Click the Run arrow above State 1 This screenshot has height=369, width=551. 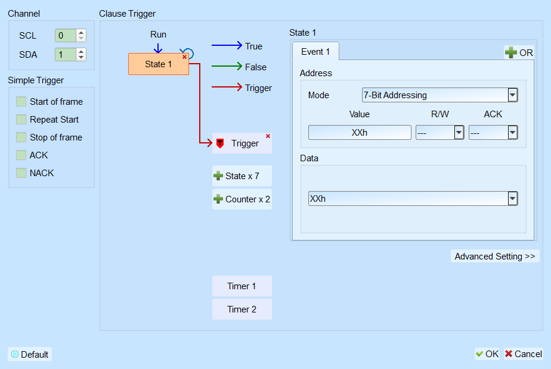158,48
